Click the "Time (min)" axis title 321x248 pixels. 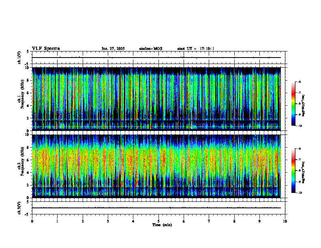point(162,225)
